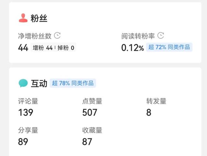Click the 0.12% read-to-fan rate value
Image resolution: width=207 pixels, height=156 pixels.
[x=133, y=48]
